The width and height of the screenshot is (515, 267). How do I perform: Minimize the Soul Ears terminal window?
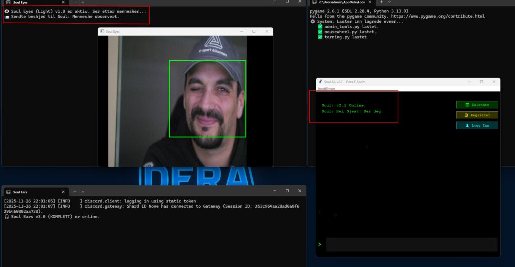[275, 191]
